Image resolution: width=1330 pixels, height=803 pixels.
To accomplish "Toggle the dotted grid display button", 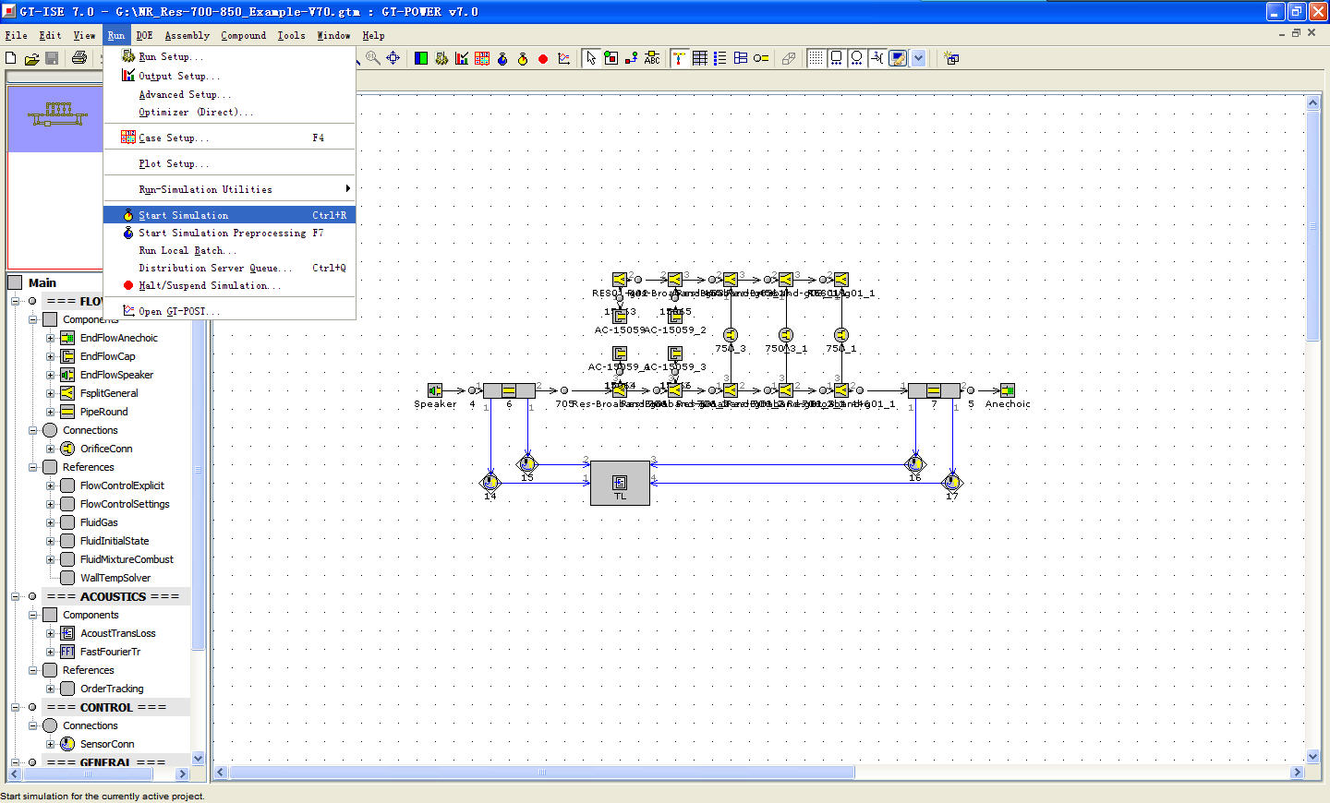I will pyautogui.click(x=816, y=58).
